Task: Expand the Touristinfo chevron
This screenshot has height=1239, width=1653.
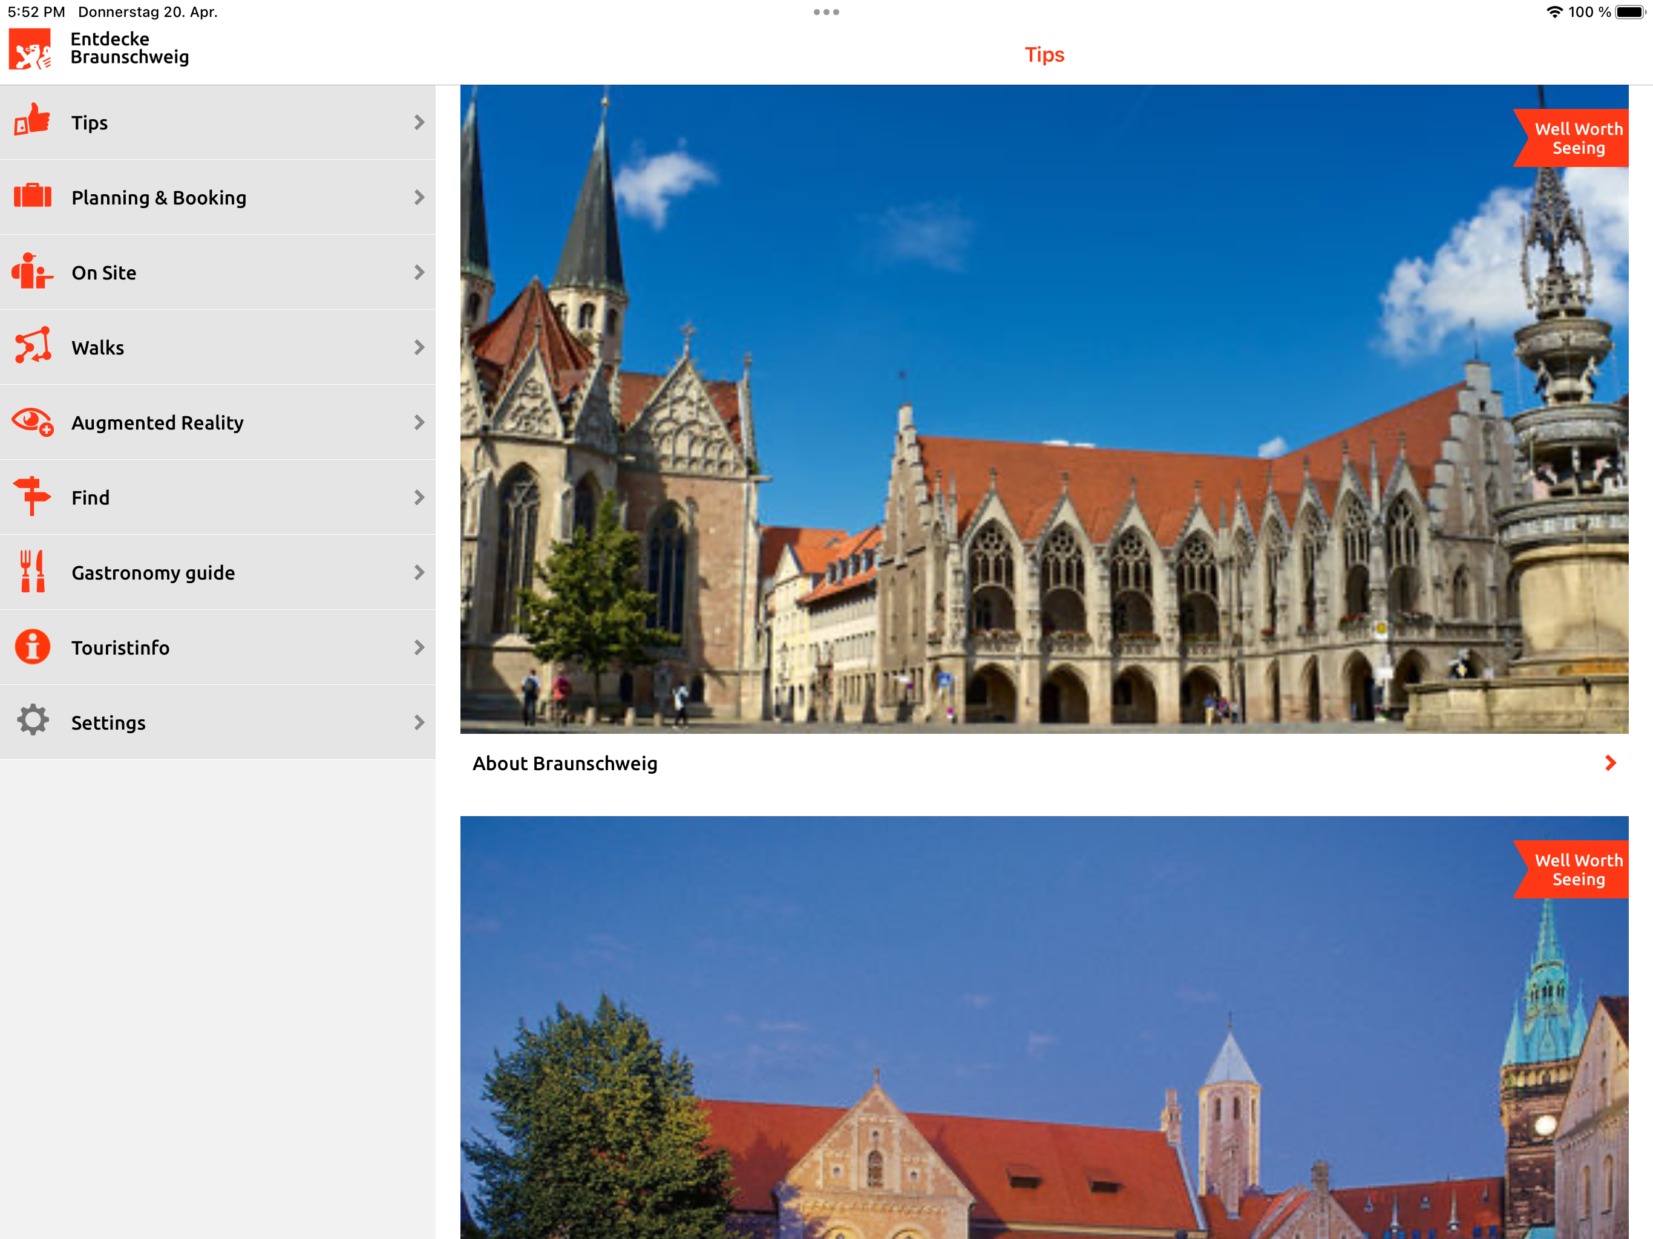Action: coord(419,647)
